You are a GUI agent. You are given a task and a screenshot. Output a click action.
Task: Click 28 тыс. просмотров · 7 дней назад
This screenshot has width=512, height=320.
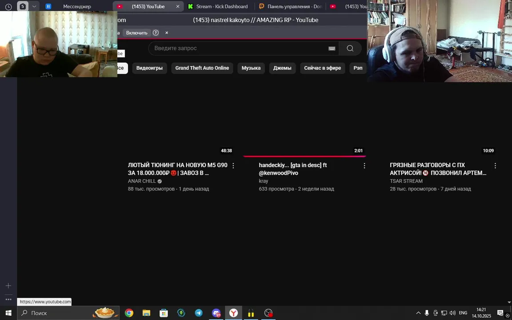click(x=430, y=189)
